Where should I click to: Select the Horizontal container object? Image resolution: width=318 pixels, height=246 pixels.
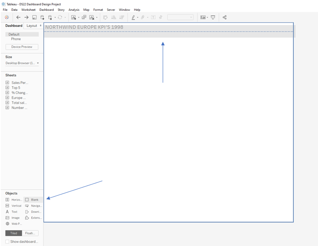[x=13, y=200]
